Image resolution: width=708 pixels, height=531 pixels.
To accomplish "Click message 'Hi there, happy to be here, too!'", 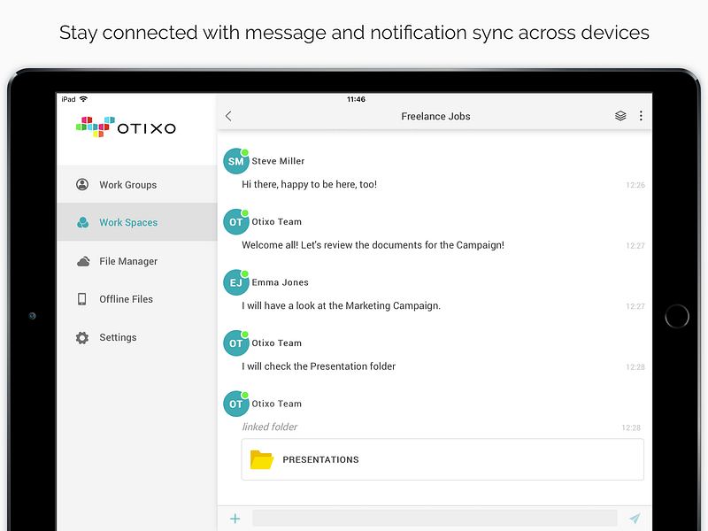I will click(x=309, y=184).
